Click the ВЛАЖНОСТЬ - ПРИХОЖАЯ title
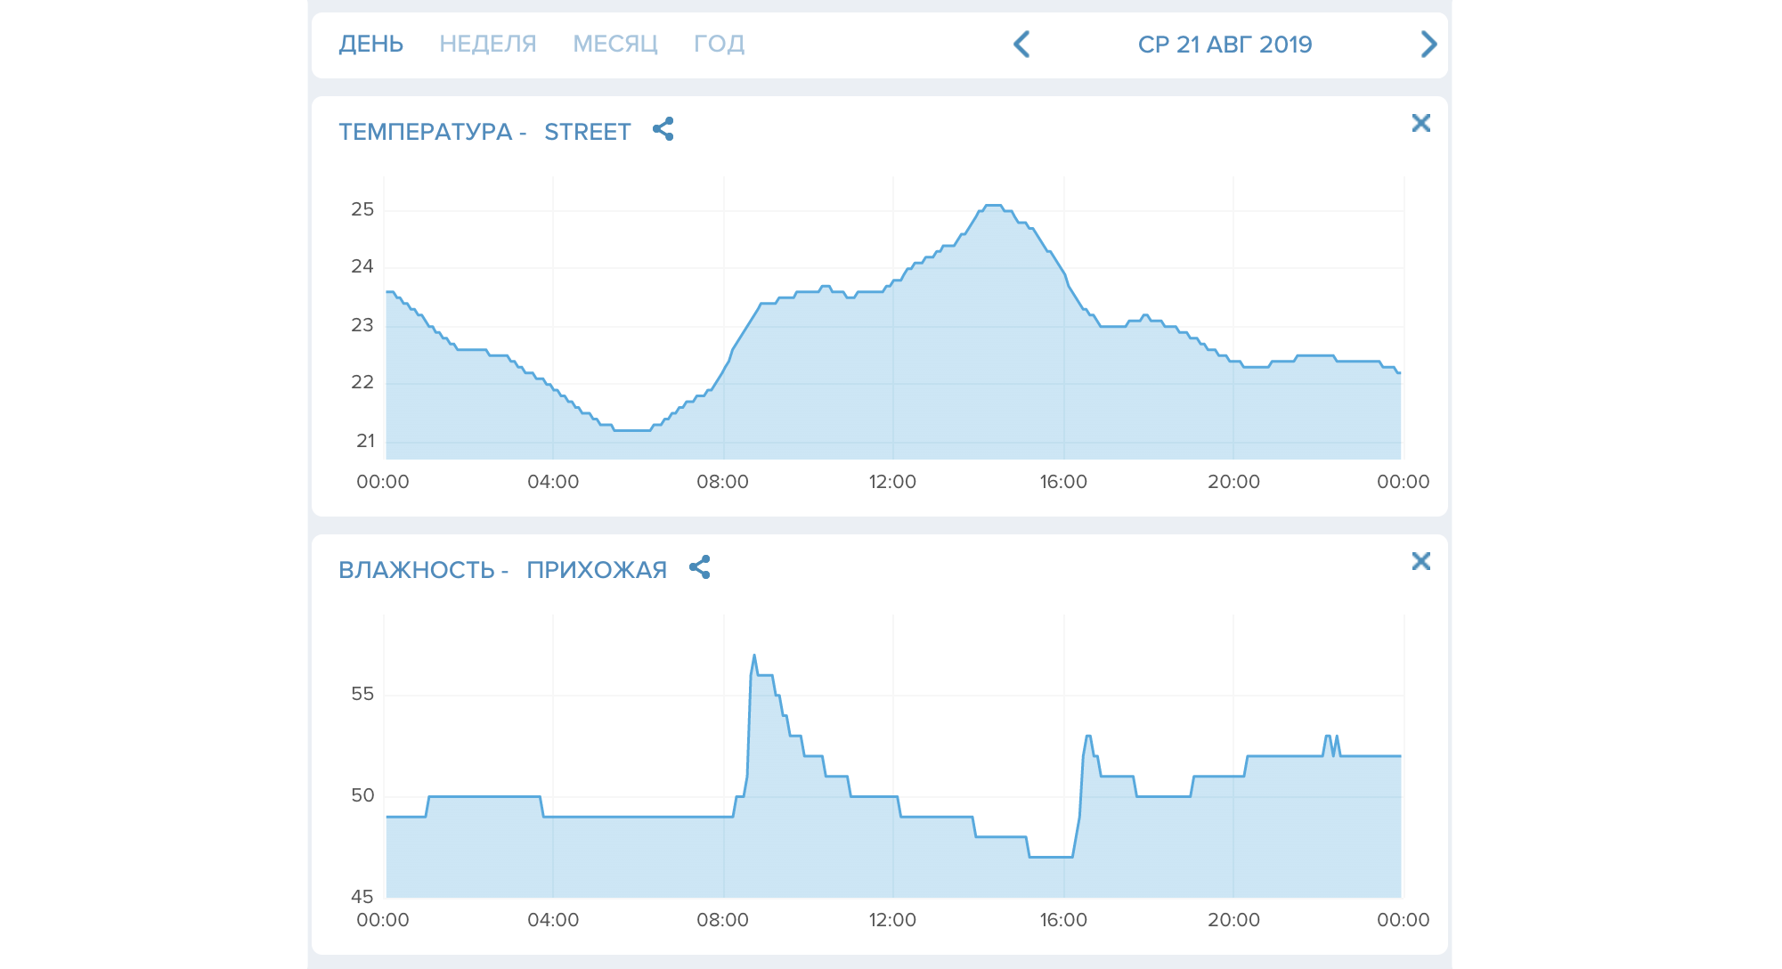Screen dimensions: 1782x969 tap(502, 570)
